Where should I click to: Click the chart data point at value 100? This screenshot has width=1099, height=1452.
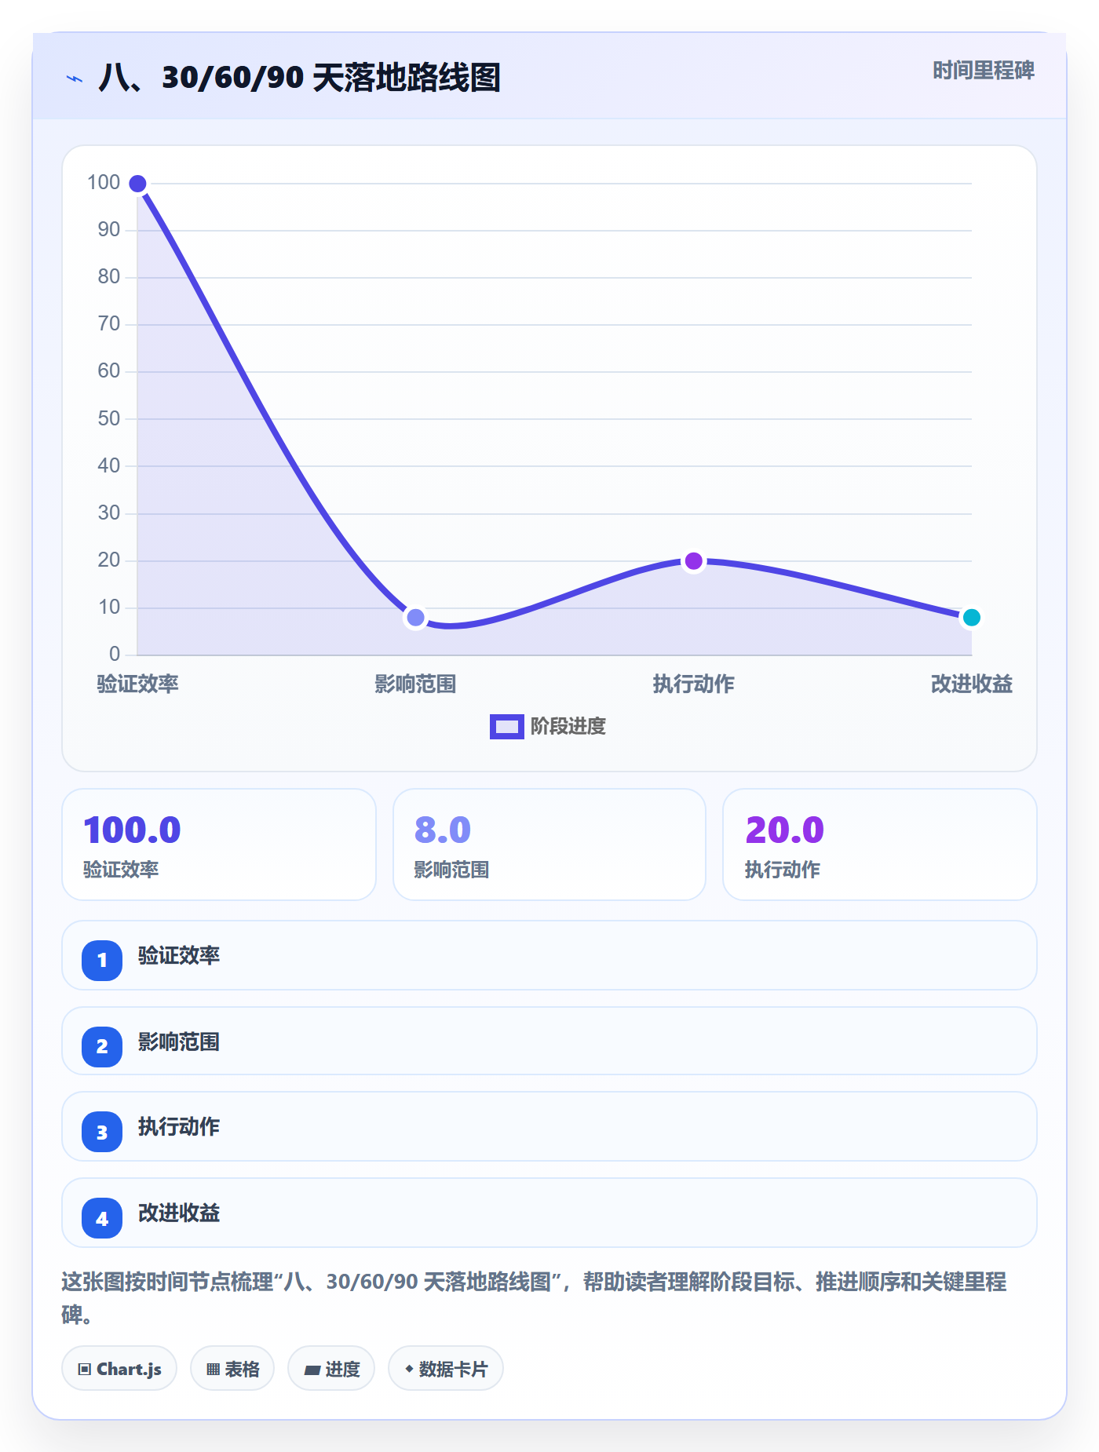[137, 184]
